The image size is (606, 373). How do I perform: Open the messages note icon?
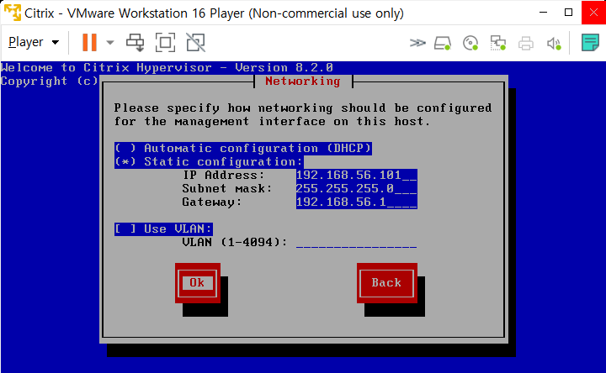pyautogui.click(x=590, y=43)
